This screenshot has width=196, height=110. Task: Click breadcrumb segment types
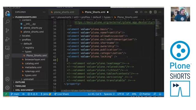(x=107, y=17)
